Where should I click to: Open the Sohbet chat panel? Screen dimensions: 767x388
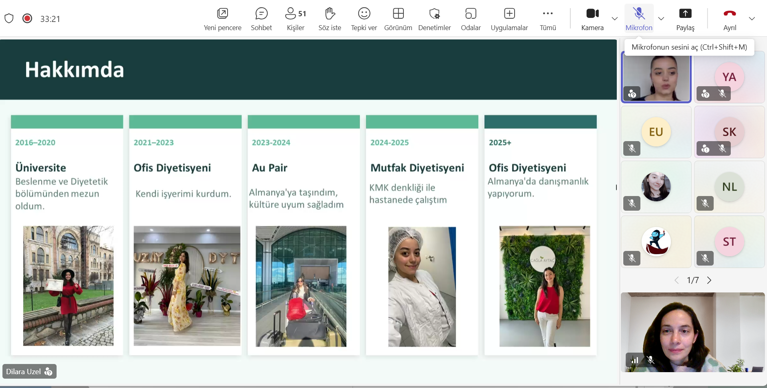[261, 19]
